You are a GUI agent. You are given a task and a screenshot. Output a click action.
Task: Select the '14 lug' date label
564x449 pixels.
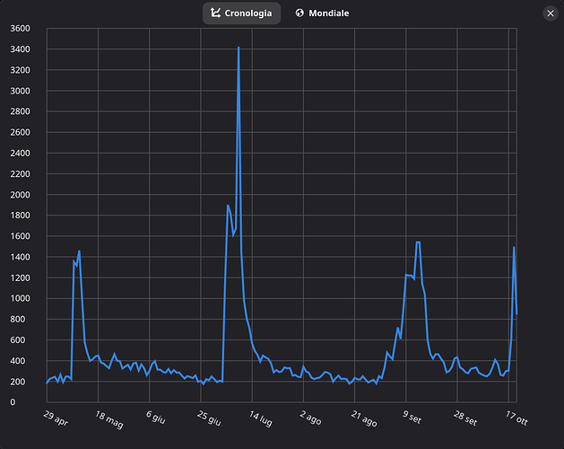260,419
